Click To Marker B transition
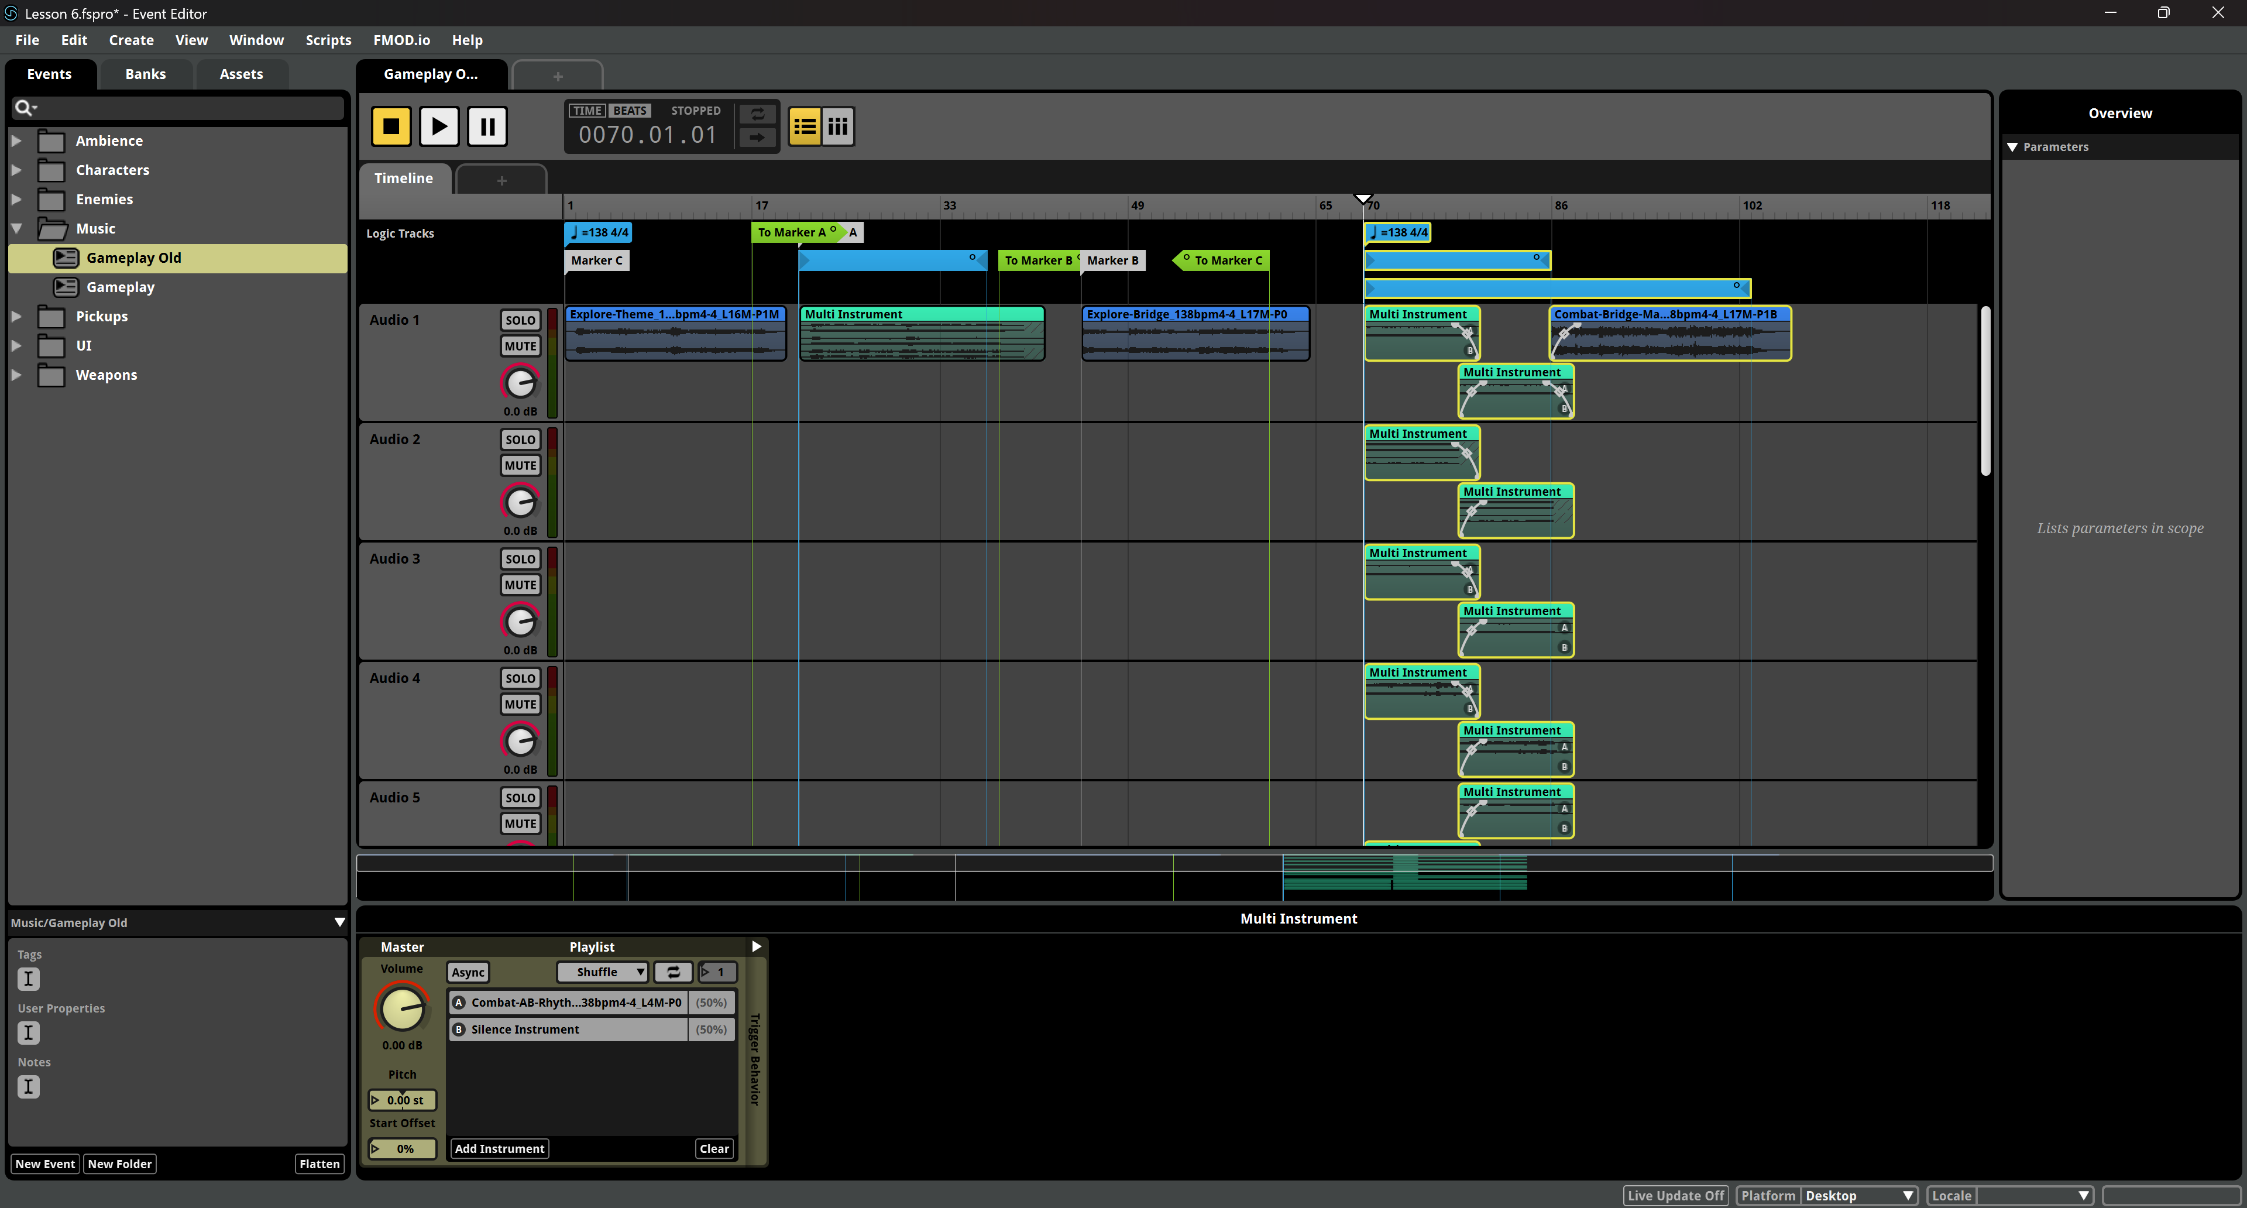Screen dimensions: 2247x1208 click(x=1038, y=260)
